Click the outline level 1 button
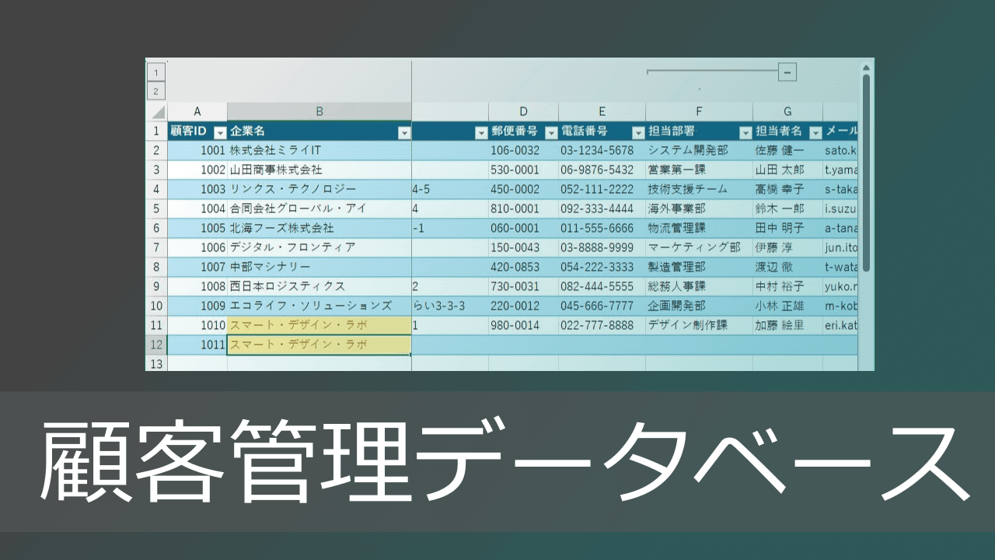The height and width of the screenshot is (560, 995). click(x=155, y=72)
